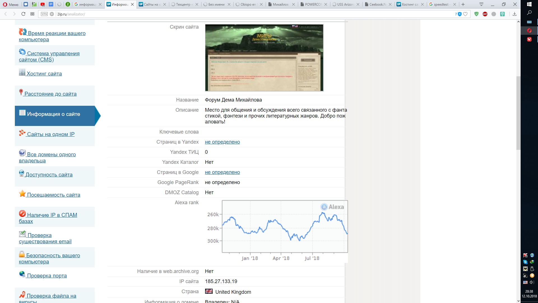Open the tab list menu arrow
This screenshot has height=303, width=538.
[x=481, y=4]
